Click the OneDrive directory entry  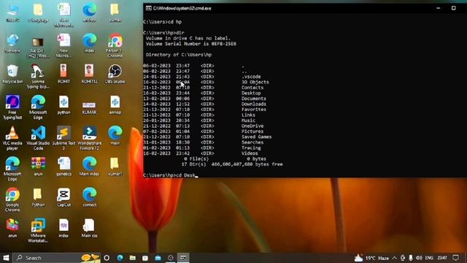252,126
